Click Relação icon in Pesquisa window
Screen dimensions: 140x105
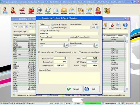(x=118, y=26)
